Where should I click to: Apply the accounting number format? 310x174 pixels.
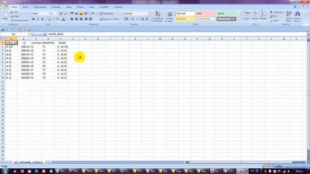click(x=126, y=19)
